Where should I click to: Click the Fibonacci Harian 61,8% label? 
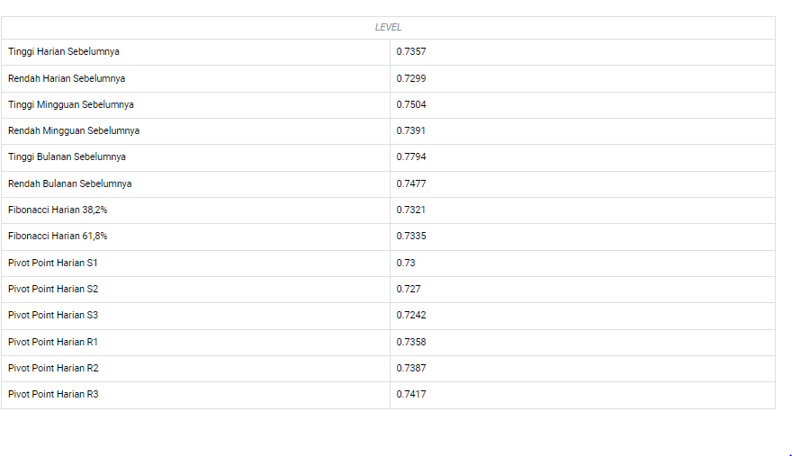[x=58, y=236]
